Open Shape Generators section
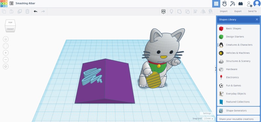The width and height of the screenshot is (261, 122). [238, 111]
